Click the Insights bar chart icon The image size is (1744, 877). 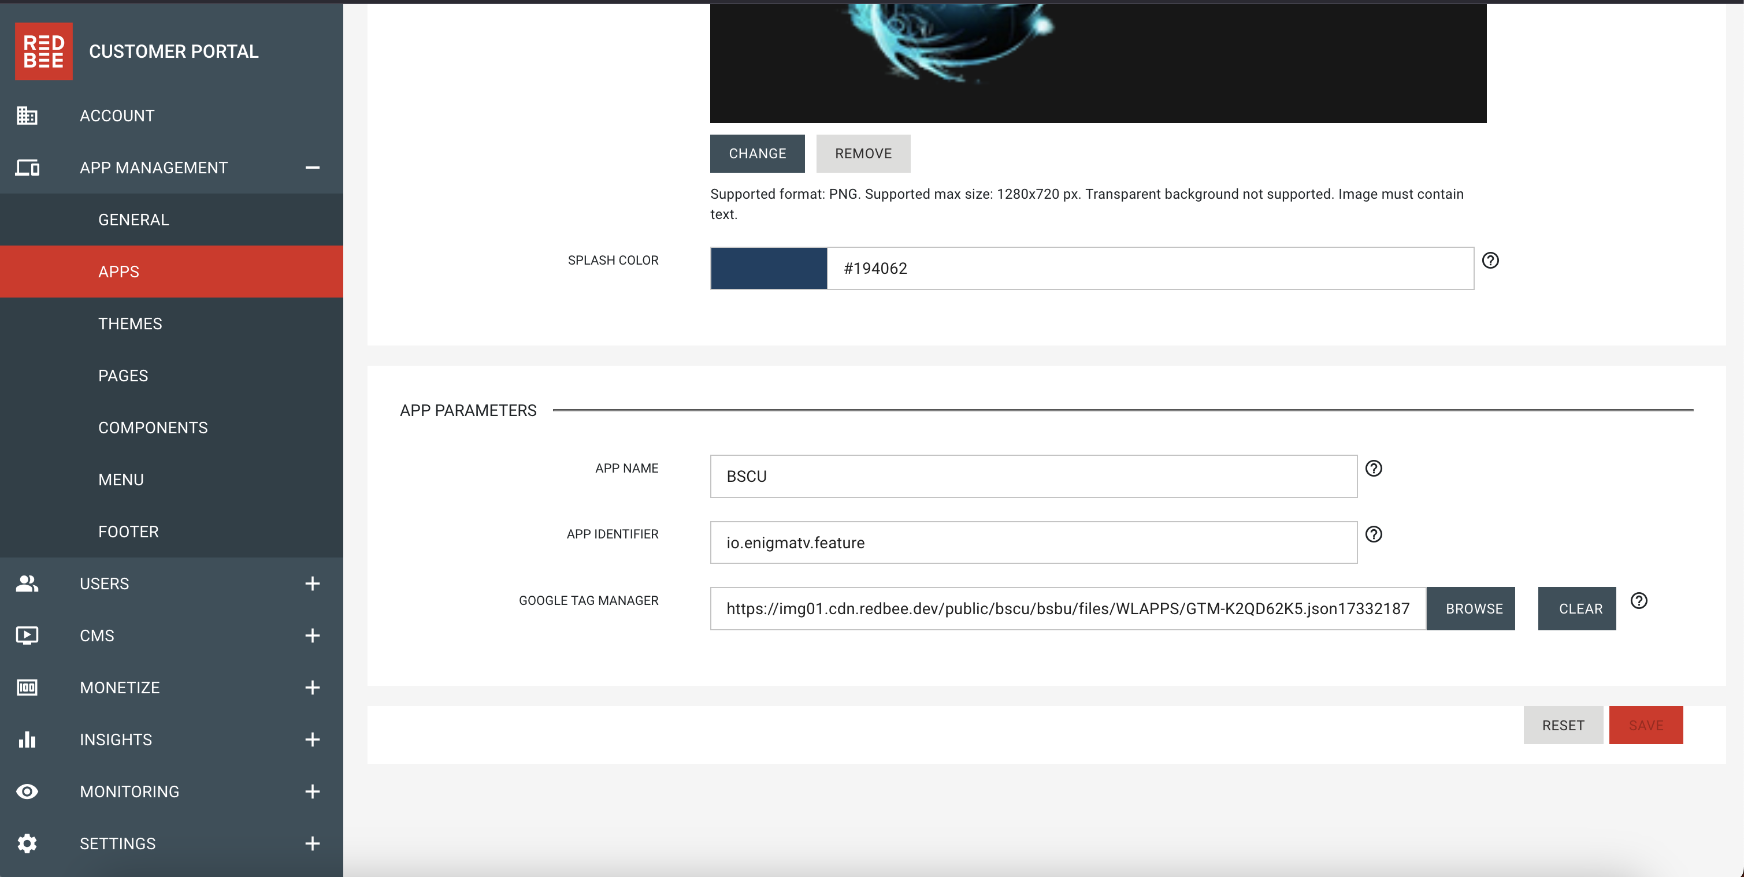(27, 739)
